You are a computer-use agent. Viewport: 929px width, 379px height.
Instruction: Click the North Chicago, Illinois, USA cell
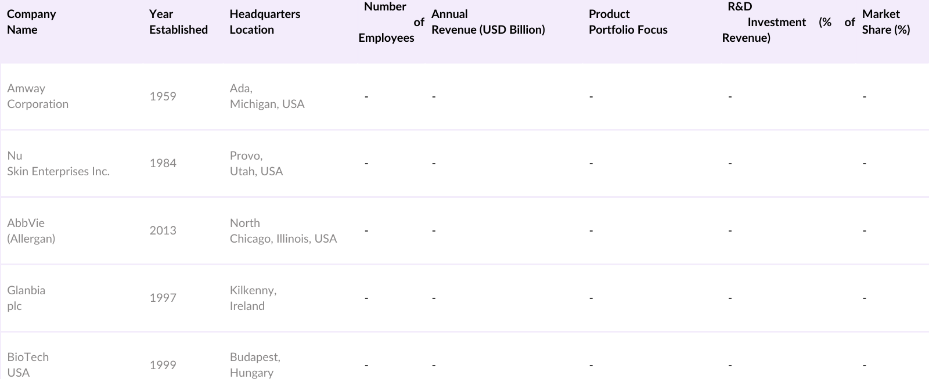[x=283, y=231]
